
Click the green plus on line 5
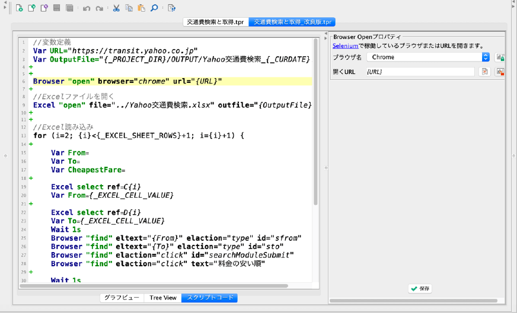(x=31, y=73)
